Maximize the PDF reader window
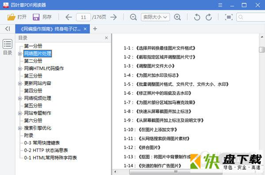 point(244,5)
